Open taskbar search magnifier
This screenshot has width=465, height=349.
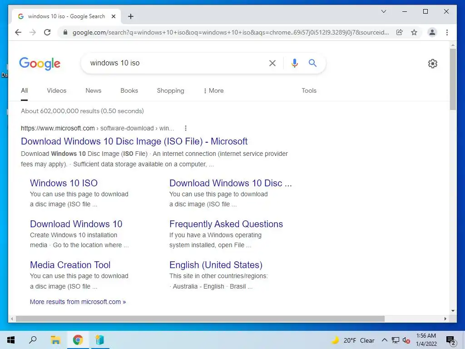pos(33,340)
